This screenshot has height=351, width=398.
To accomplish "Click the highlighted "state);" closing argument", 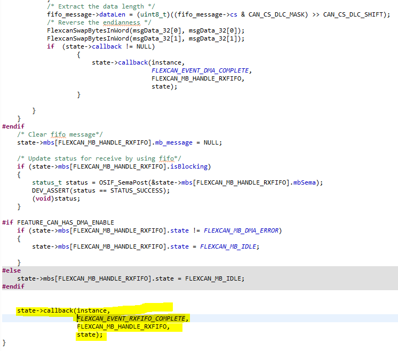I will click(x=90, y=335).
